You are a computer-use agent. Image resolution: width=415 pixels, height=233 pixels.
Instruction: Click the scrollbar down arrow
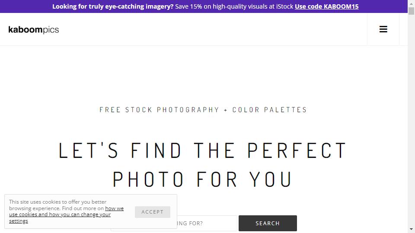(x=411, y=229)
